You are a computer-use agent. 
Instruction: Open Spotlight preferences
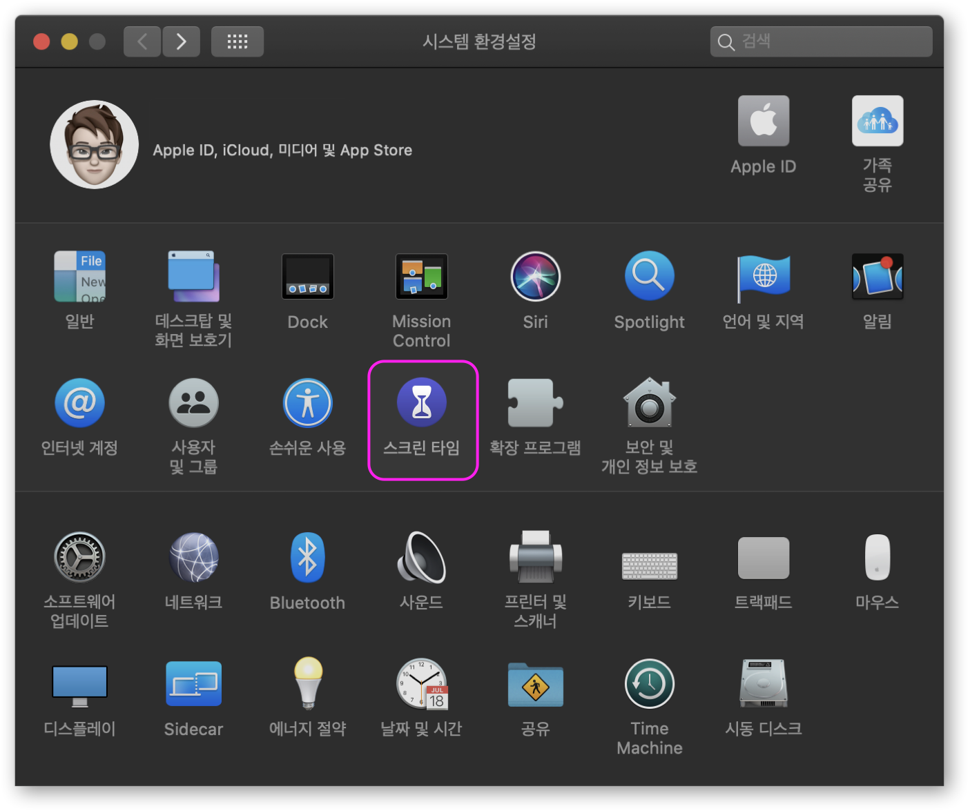pos(650,277)
